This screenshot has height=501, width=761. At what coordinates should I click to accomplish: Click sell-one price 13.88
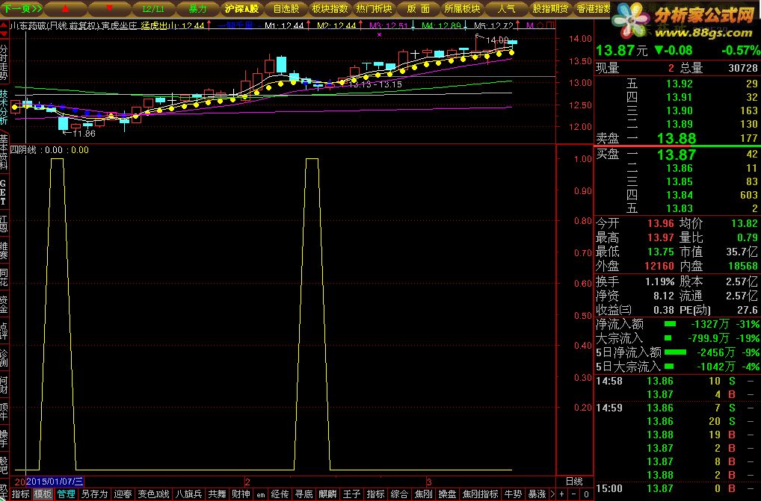pos(676,139)
